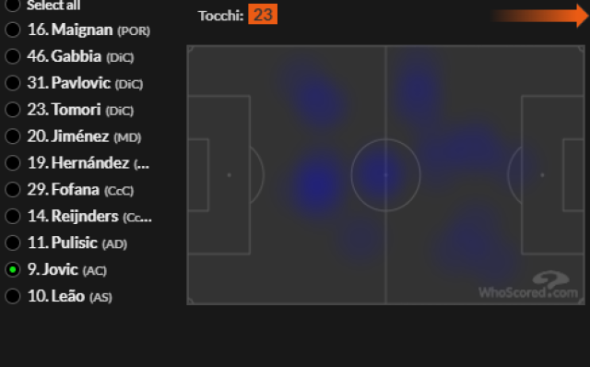The image size is (590, 367).
Task: Select the Pavlovic radio button
Action: coord(13,83)
